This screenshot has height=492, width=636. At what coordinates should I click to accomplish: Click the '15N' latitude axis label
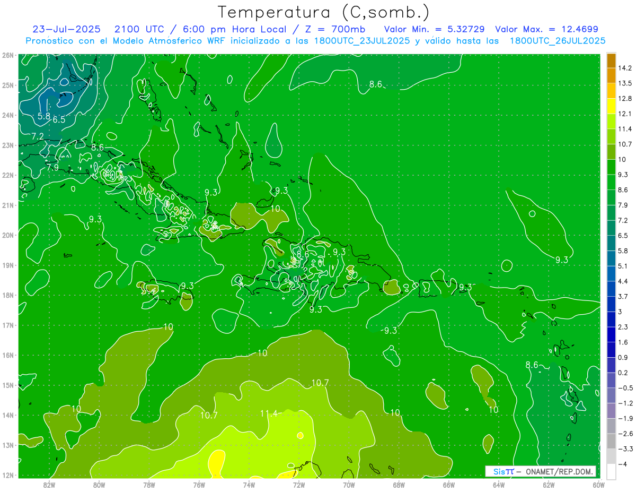tap(8, 385)
